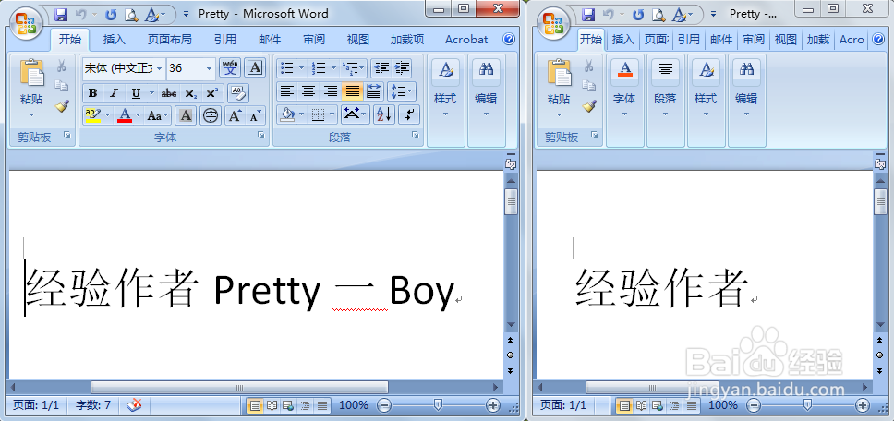Open font name dropdown 宋体

[159, 68]
